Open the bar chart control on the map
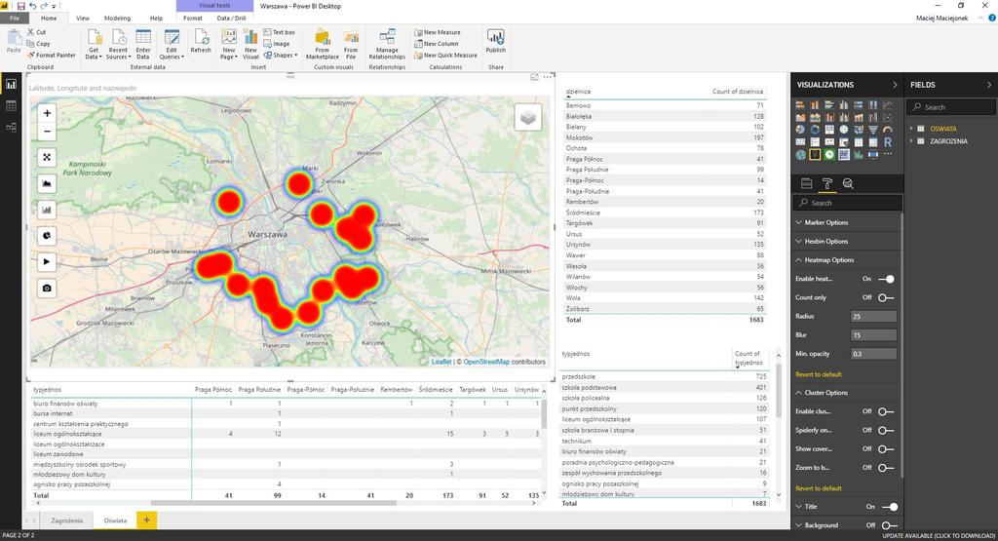The height and width of the screenshot is (541, 998). click(x=47, y=210)
